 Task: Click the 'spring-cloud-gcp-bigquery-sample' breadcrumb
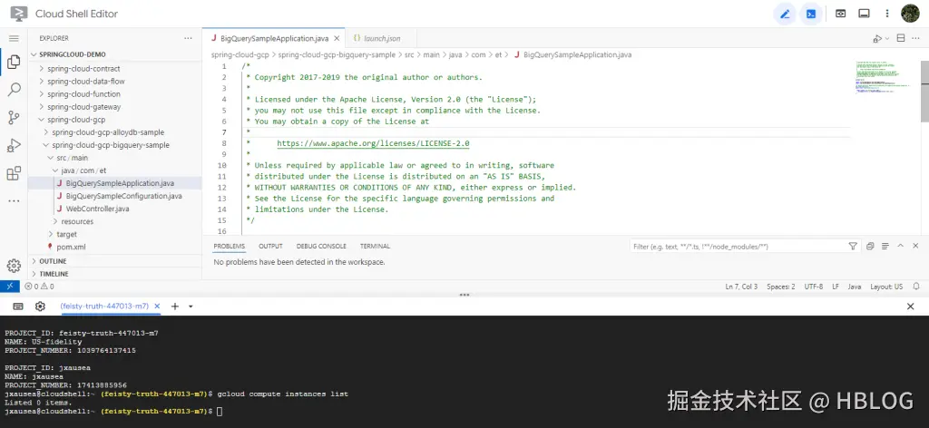[x=337, y=54]
